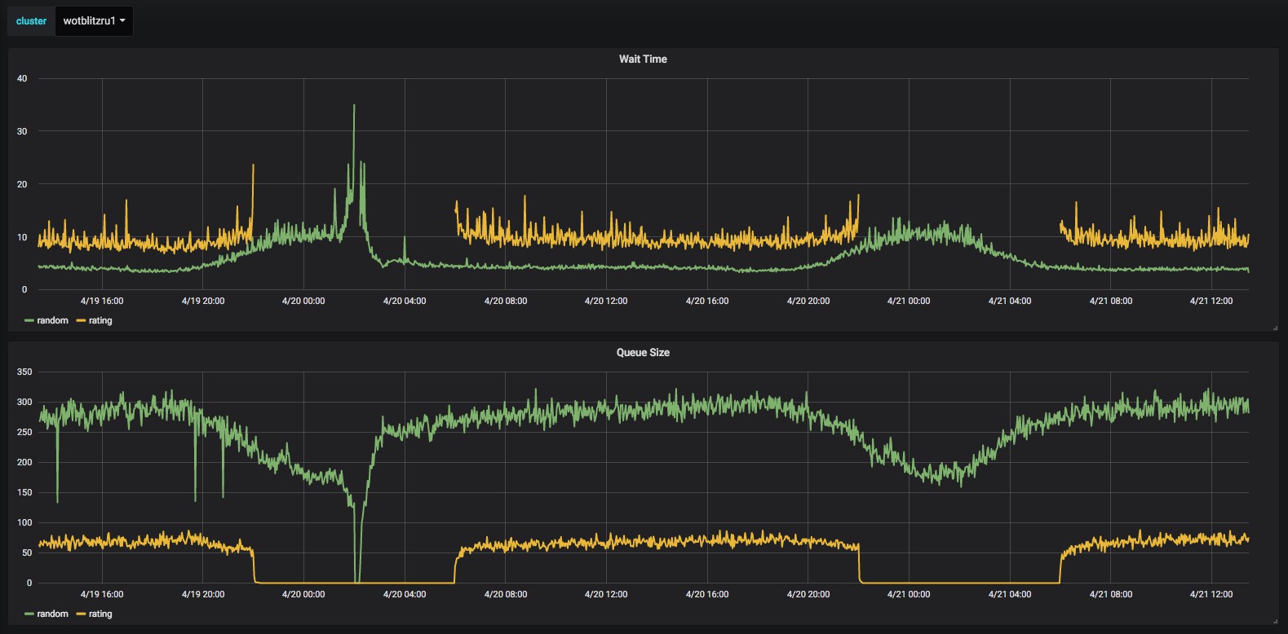1288x634 pixels.
Task: Click the 4/20 12:00 label under Wait Time
Action: tap(606, 301)
